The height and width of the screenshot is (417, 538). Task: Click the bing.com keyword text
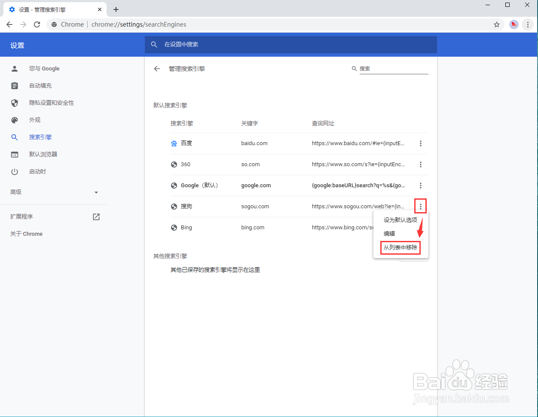[253, 228]
